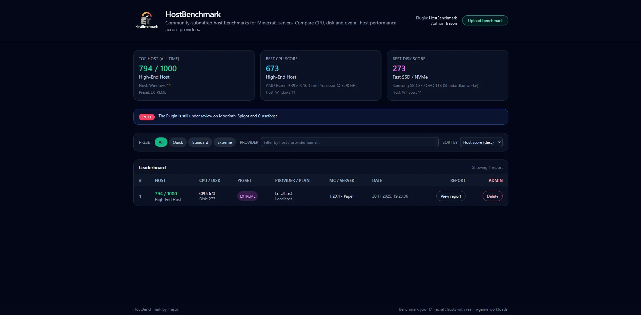
Task: Click the INFO badge in the notice banner
Action: coord(147,117)
